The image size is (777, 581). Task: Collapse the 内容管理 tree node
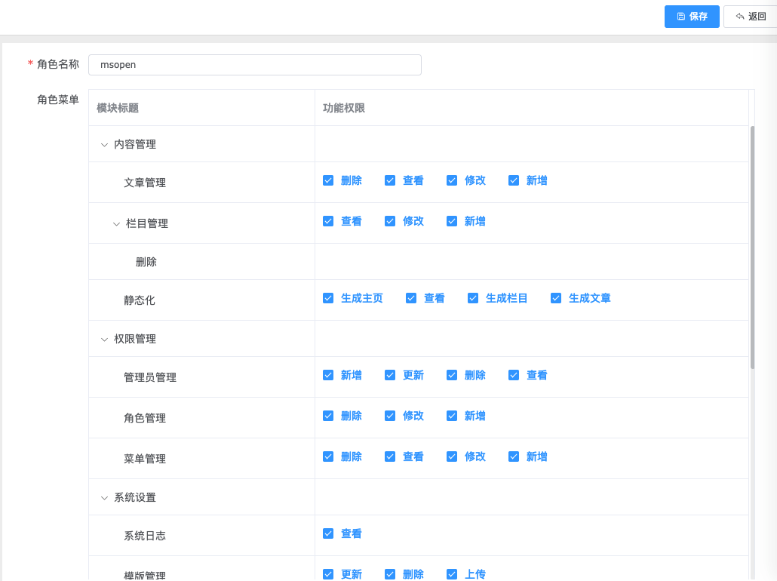[104, 144]
